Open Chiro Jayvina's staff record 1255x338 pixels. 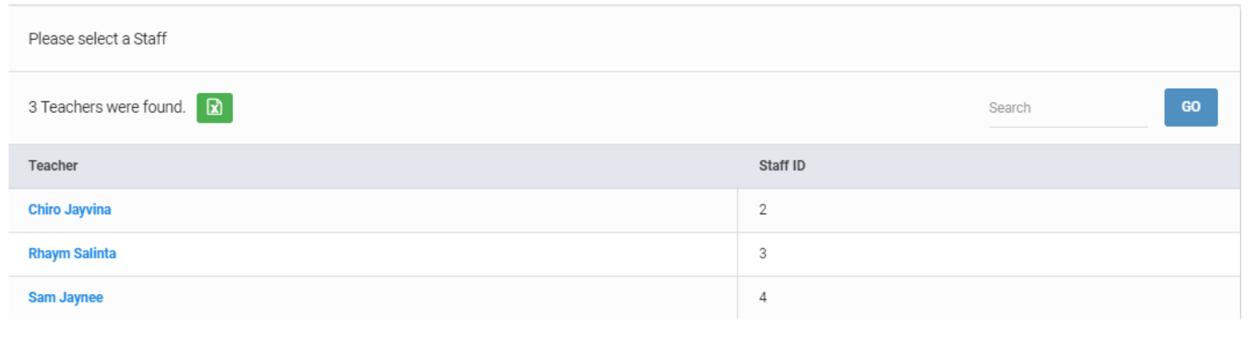69,210
